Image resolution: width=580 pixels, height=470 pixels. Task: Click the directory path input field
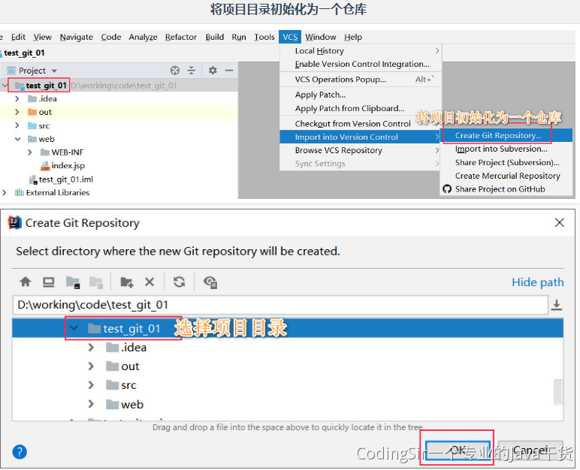[x=280, y=305]
